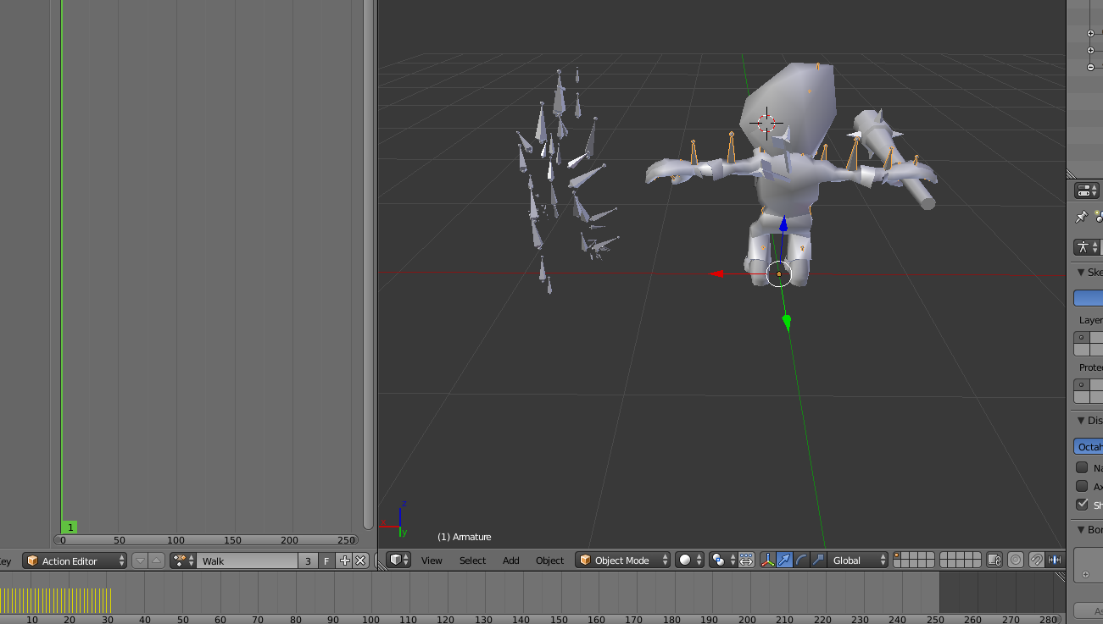This screenshot has height=624, width=1103.
Task: Collapse the Skeleton panel triangle
Action: 1081,273
